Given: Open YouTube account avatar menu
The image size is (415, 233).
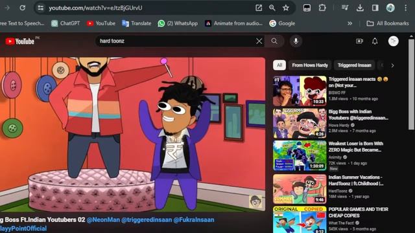Looking at the screenshot, I should coord(394,41).
